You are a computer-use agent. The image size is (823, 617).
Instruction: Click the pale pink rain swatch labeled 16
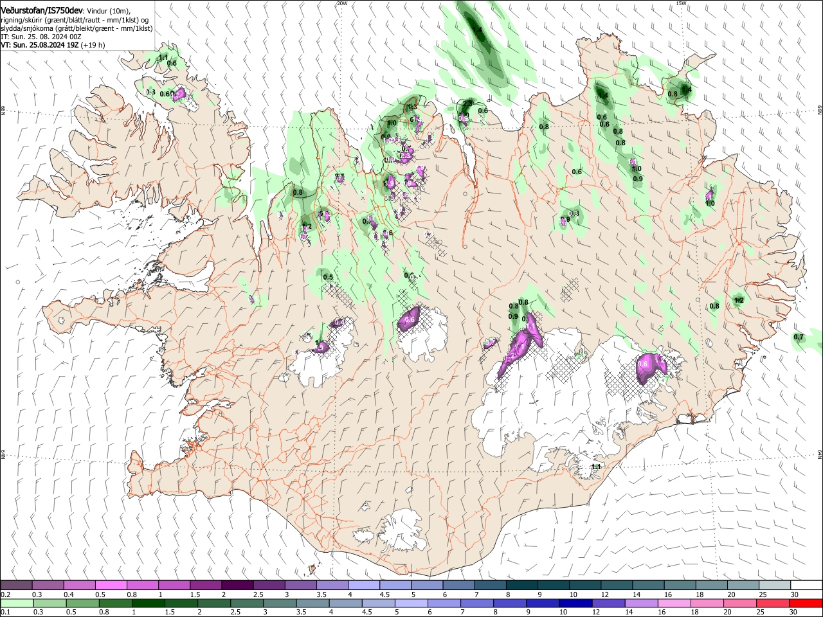pyautogui.click(x=674, y=603)
